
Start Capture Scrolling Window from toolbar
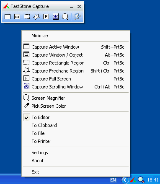click(56, 17)
